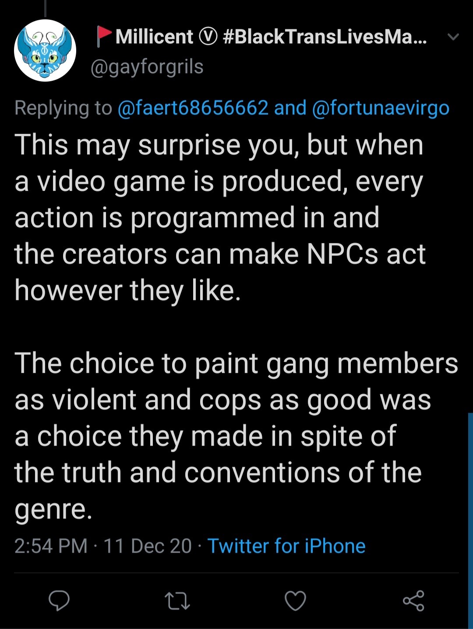Retweet this post using the arrows icon

(177, 601)
